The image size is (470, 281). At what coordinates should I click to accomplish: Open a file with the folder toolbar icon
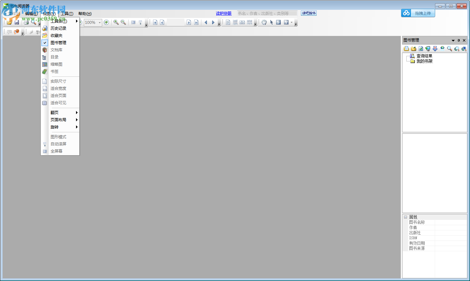coord(9,22)
